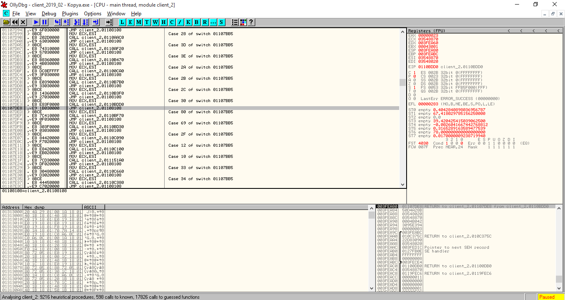Restart program with the rewind icon

[15, 22]
